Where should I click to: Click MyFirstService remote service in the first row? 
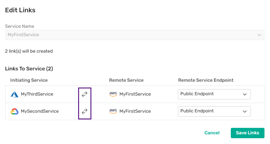[135, 94]
